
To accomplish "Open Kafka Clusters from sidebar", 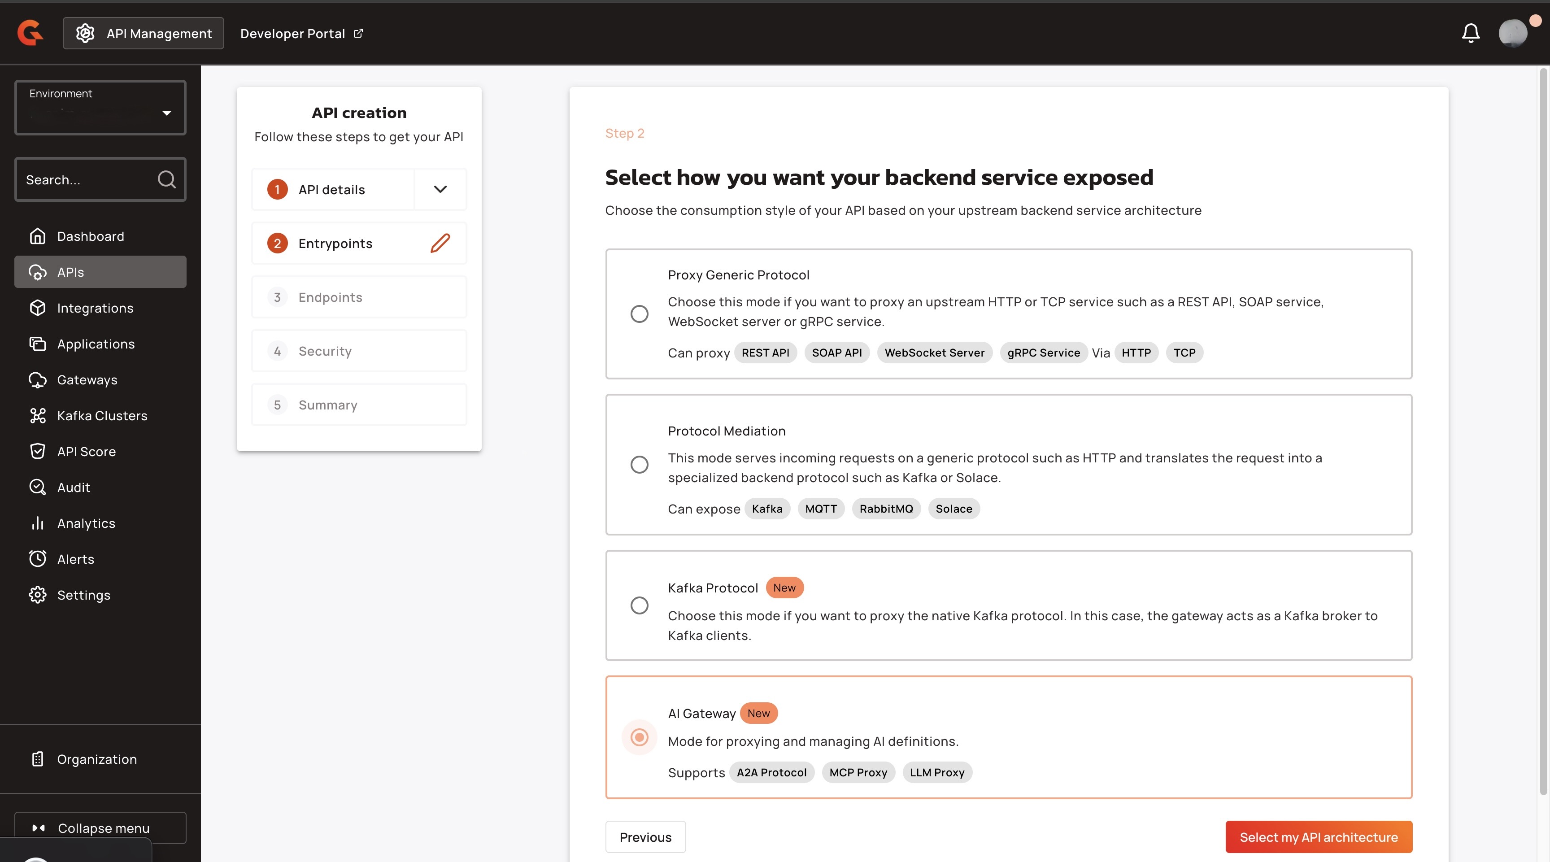I will pyautogui.click(x=101, y=416).
